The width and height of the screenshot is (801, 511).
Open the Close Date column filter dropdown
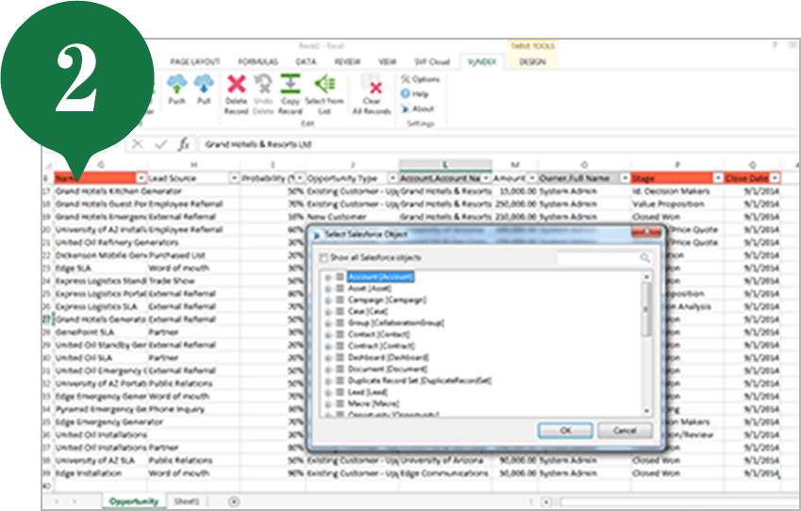click(x=775, y=178)
